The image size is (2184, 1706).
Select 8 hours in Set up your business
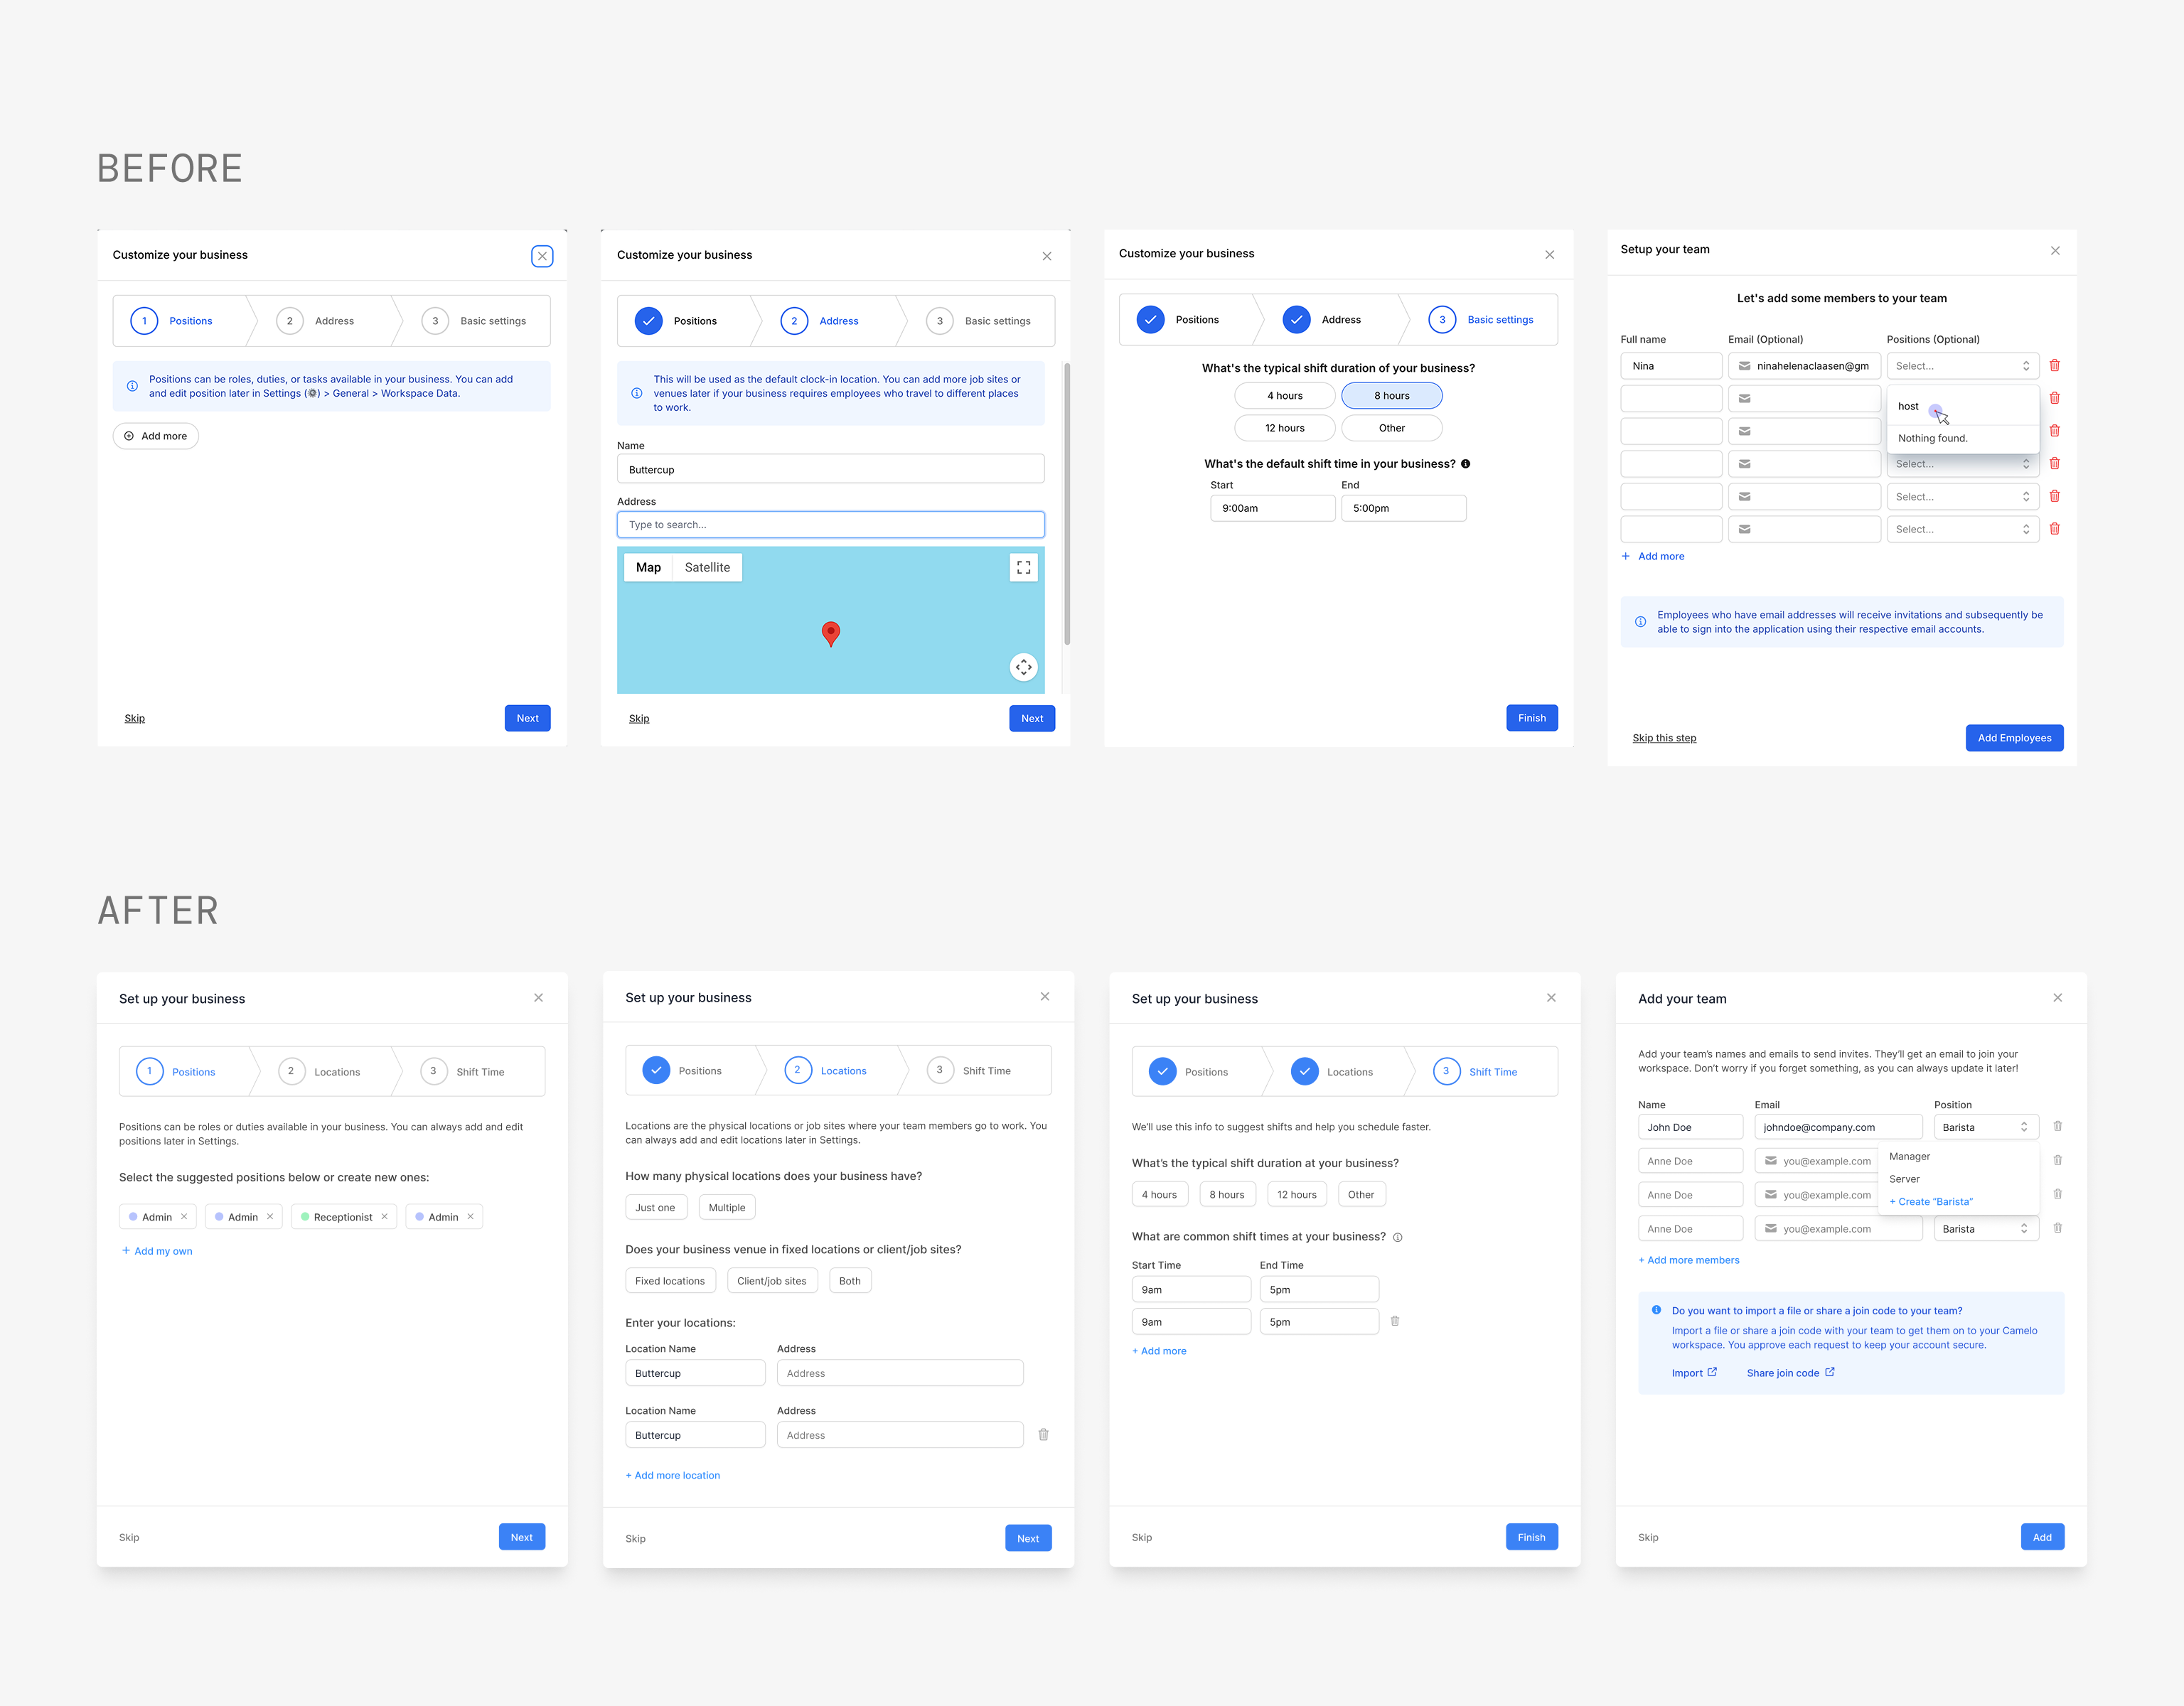tap(1226, 1194)
